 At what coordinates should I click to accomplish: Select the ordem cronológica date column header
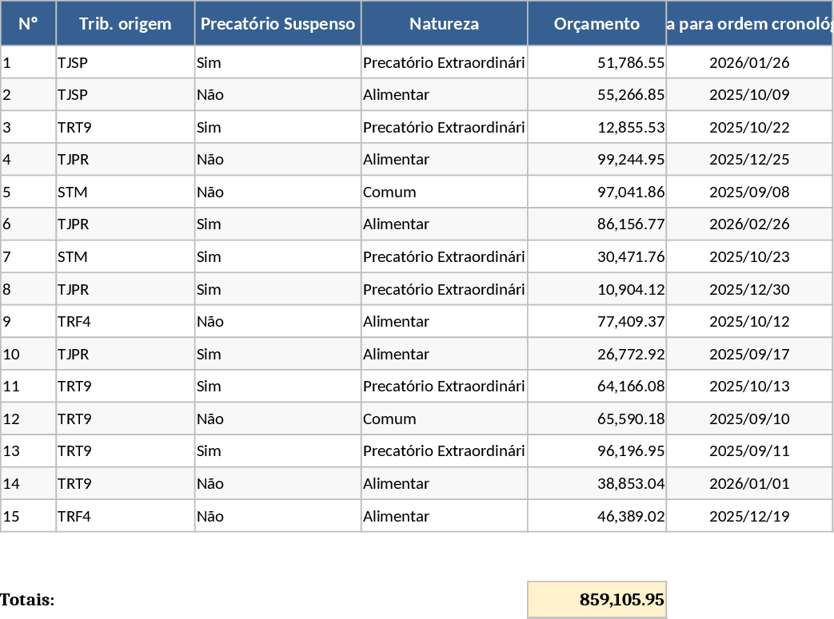point(749,23)
